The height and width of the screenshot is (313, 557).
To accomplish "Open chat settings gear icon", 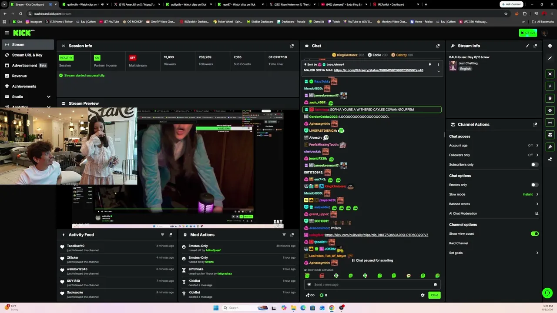I will coord(423,295).
